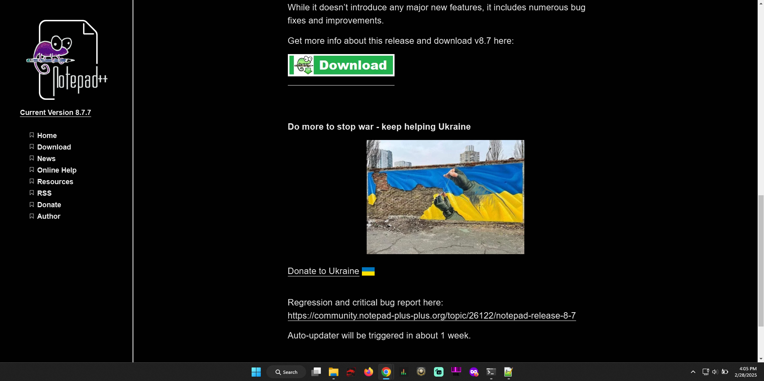This screenshot has height=381, width=764.
Task: Click the page's vertical scrollbar thumb
Action: [761, 260]
